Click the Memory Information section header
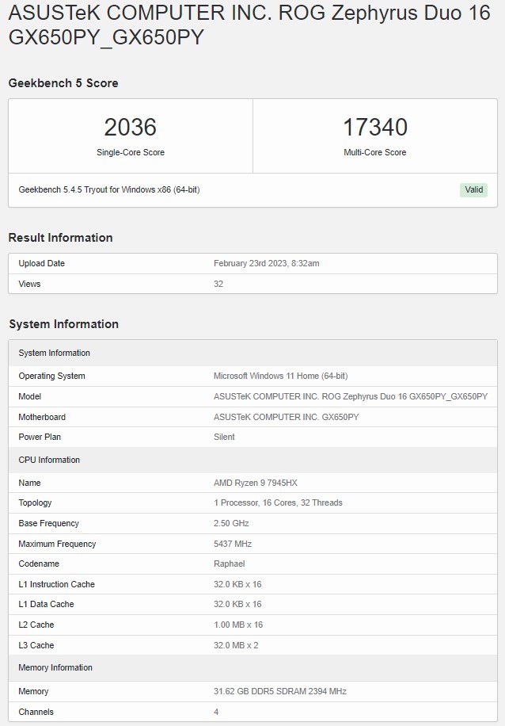Viewport: 505px width, 726px height. click(x=252, y=667)
